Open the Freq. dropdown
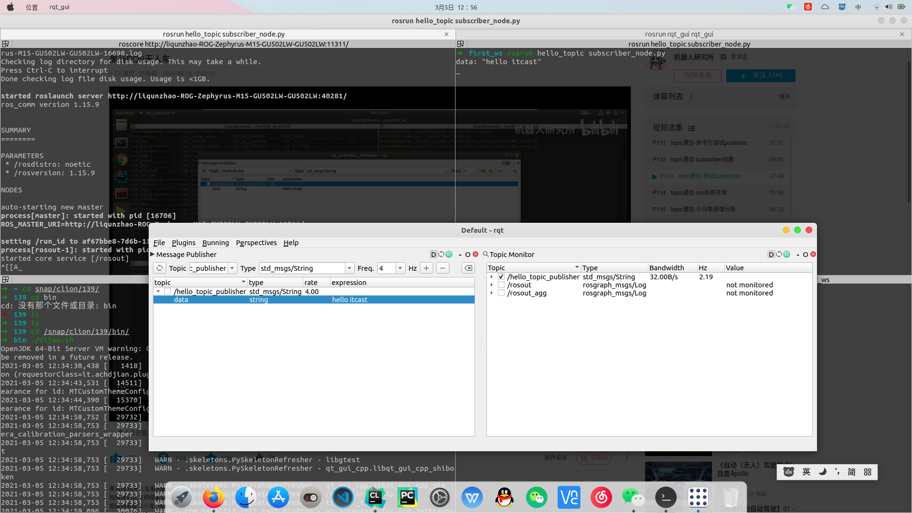912x513 pixels. tap(400, 268)
